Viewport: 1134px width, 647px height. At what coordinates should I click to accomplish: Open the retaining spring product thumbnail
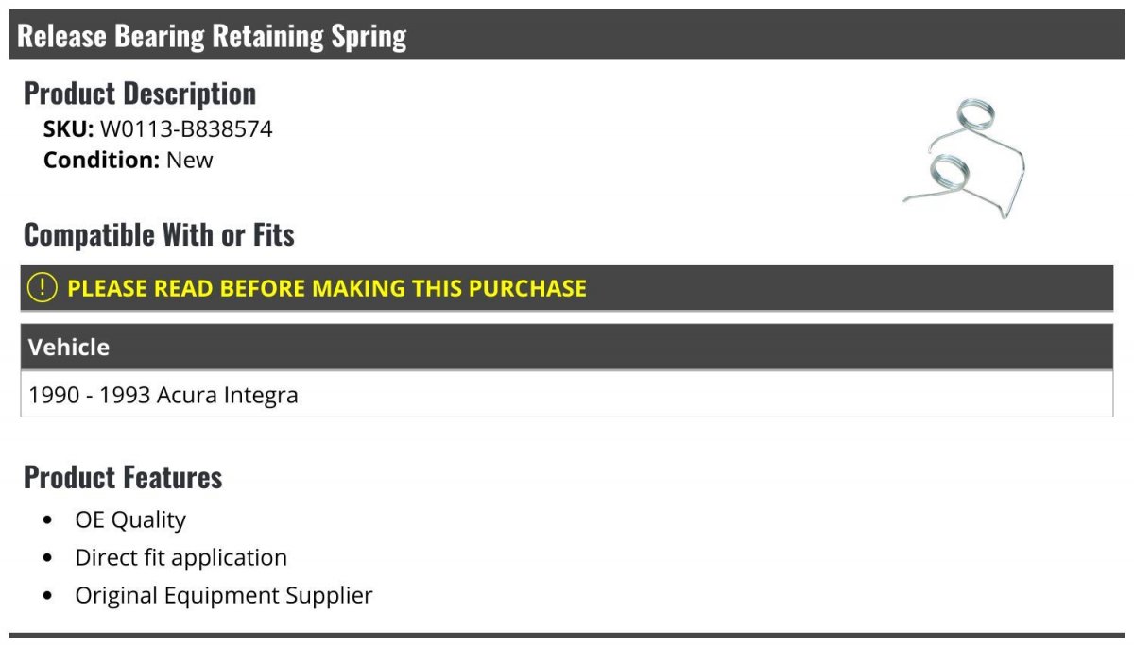tap(962, 158)
